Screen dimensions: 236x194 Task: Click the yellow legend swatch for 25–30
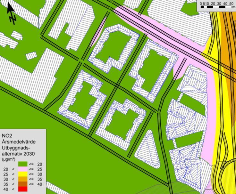[x=23, y=174]
